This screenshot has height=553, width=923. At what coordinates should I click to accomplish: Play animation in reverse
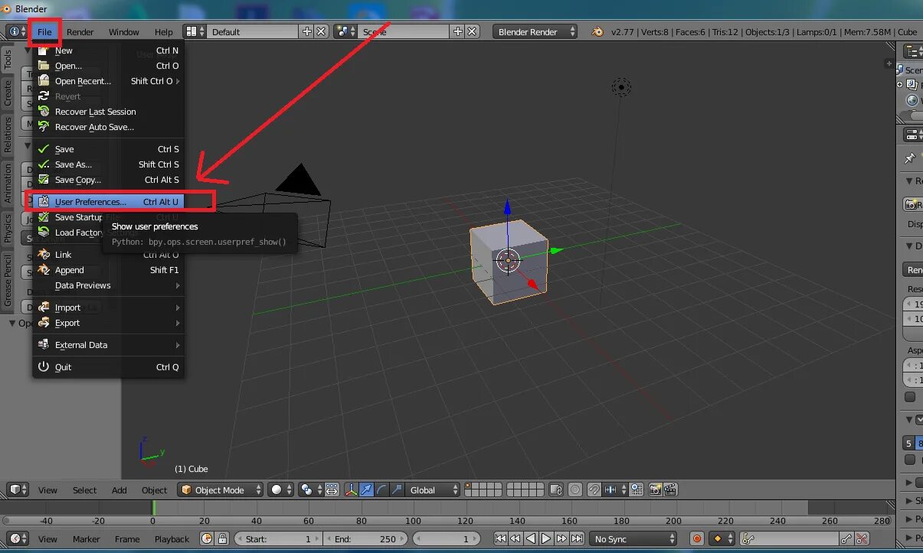[x=531, y=539]
